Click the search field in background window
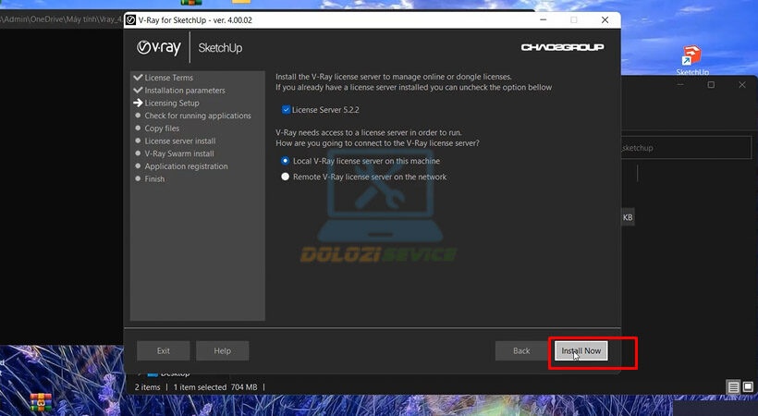The width and height of the screenshot is (758, 416). [x=684, y=148]
